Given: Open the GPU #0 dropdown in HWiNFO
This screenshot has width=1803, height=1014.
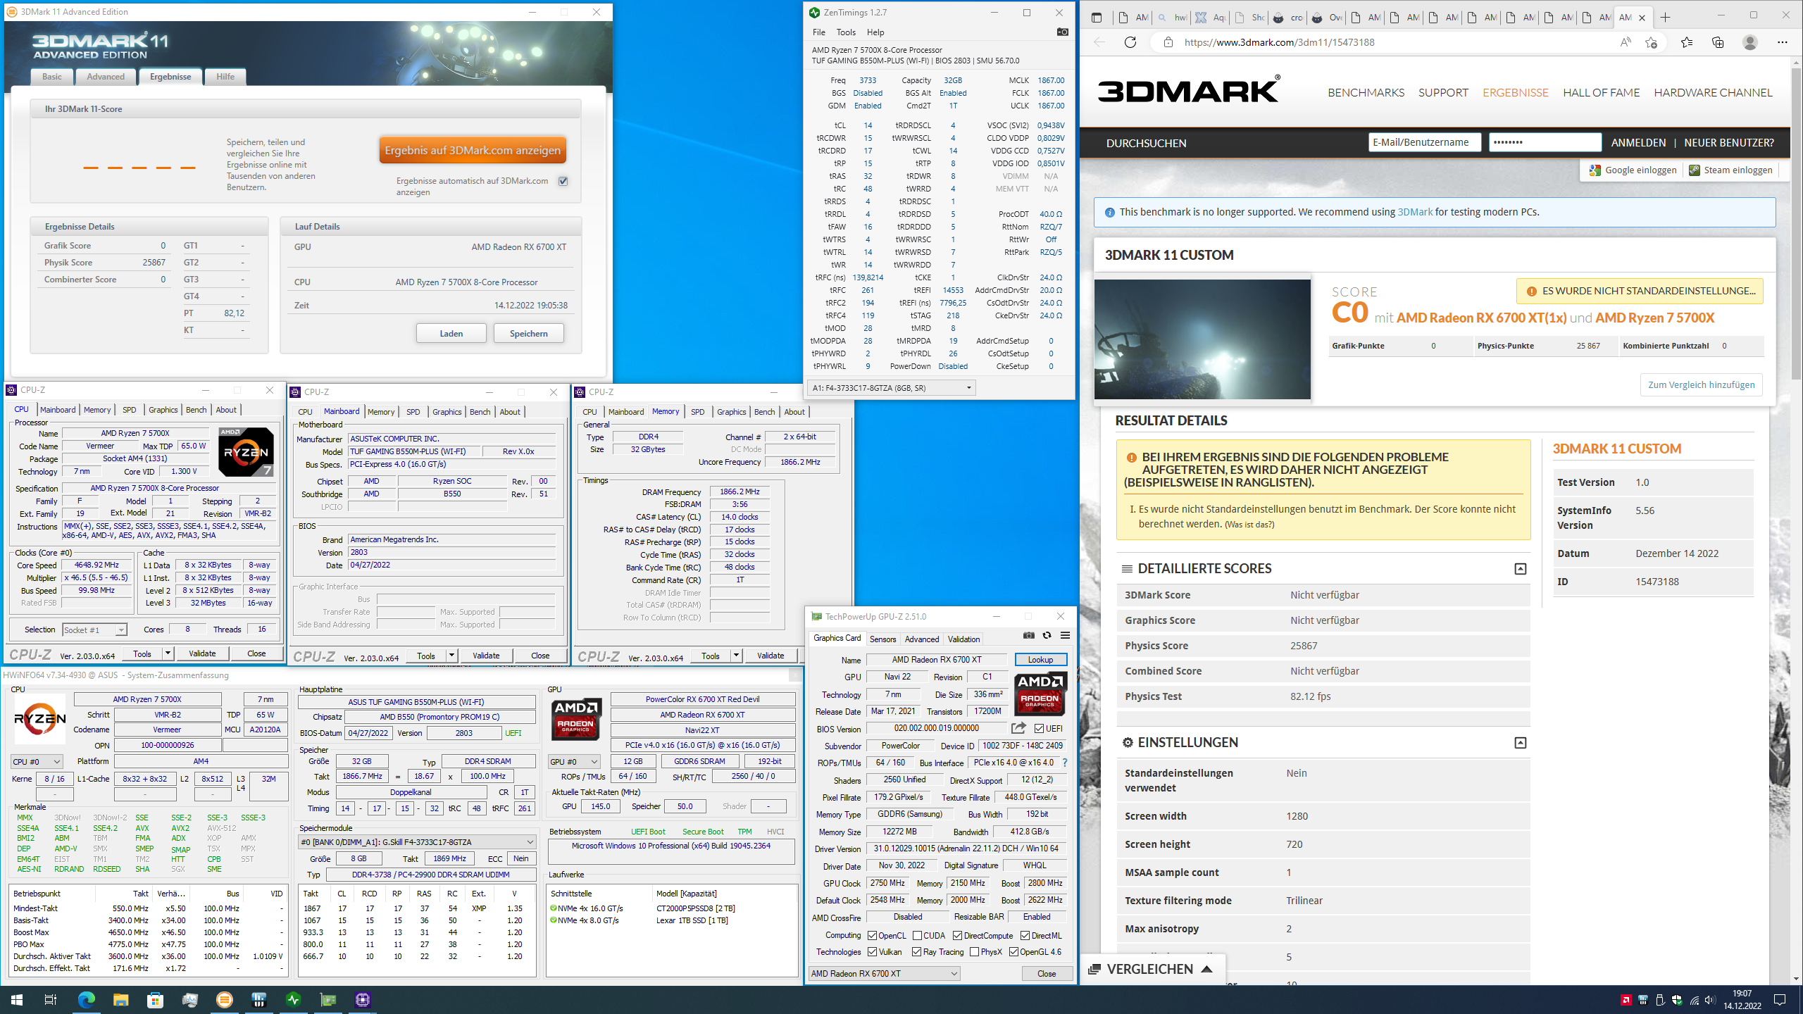Looking at the screenshot, I should pos(574,761).
